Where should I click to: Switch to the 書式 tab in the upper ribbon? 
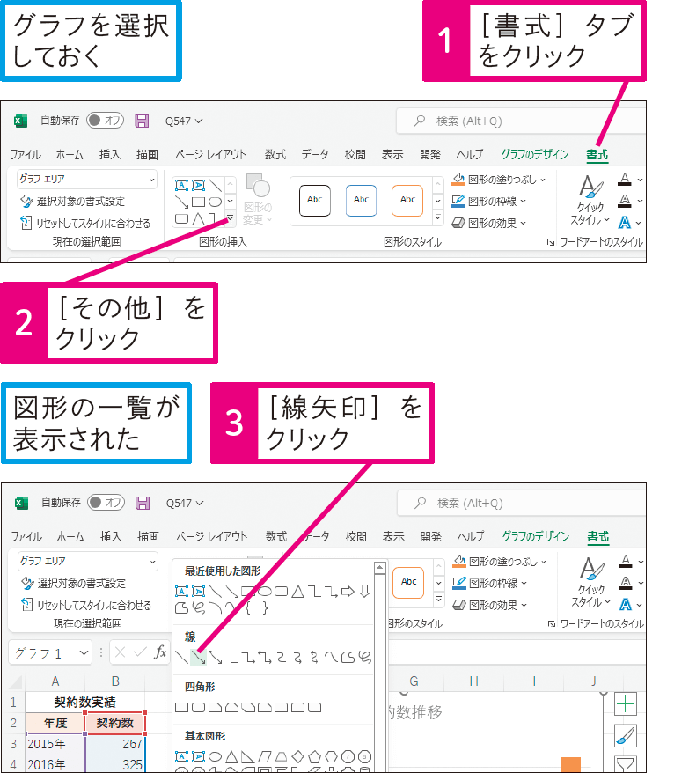point(597,155)
